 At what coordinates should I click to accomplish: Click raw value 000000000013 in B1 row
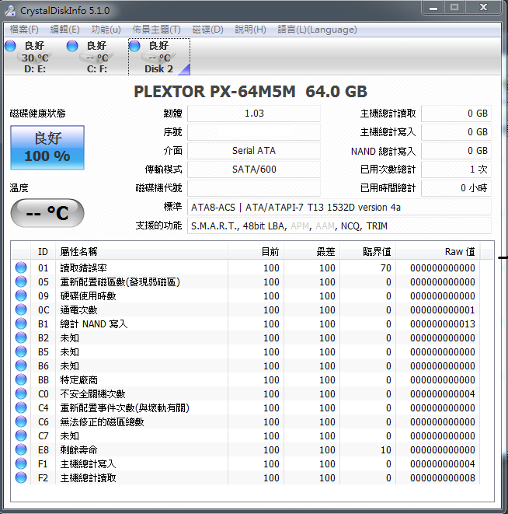pyautogui.click(x=442, y=323)
